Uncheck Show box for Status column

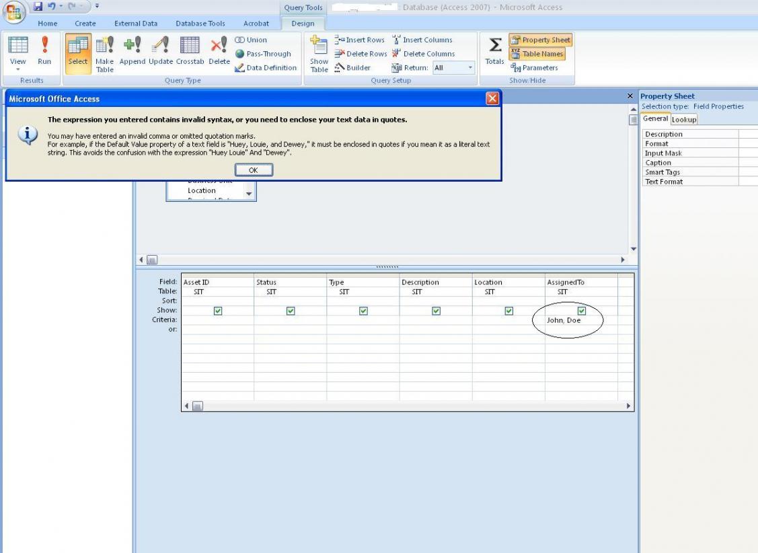click(291, 311)
